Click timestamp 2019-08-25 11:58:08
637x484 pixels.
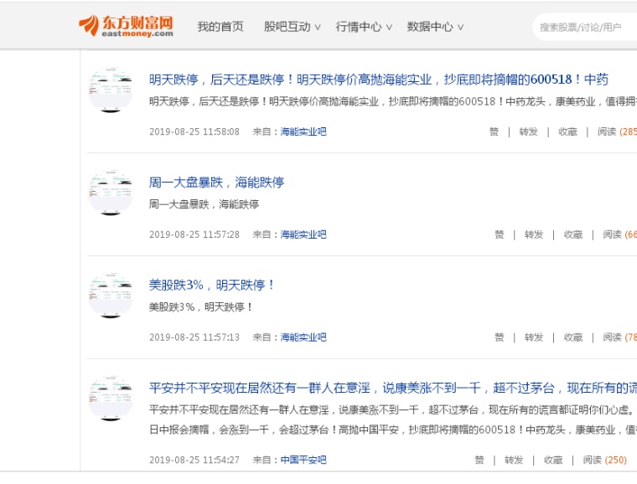point(194,131)
